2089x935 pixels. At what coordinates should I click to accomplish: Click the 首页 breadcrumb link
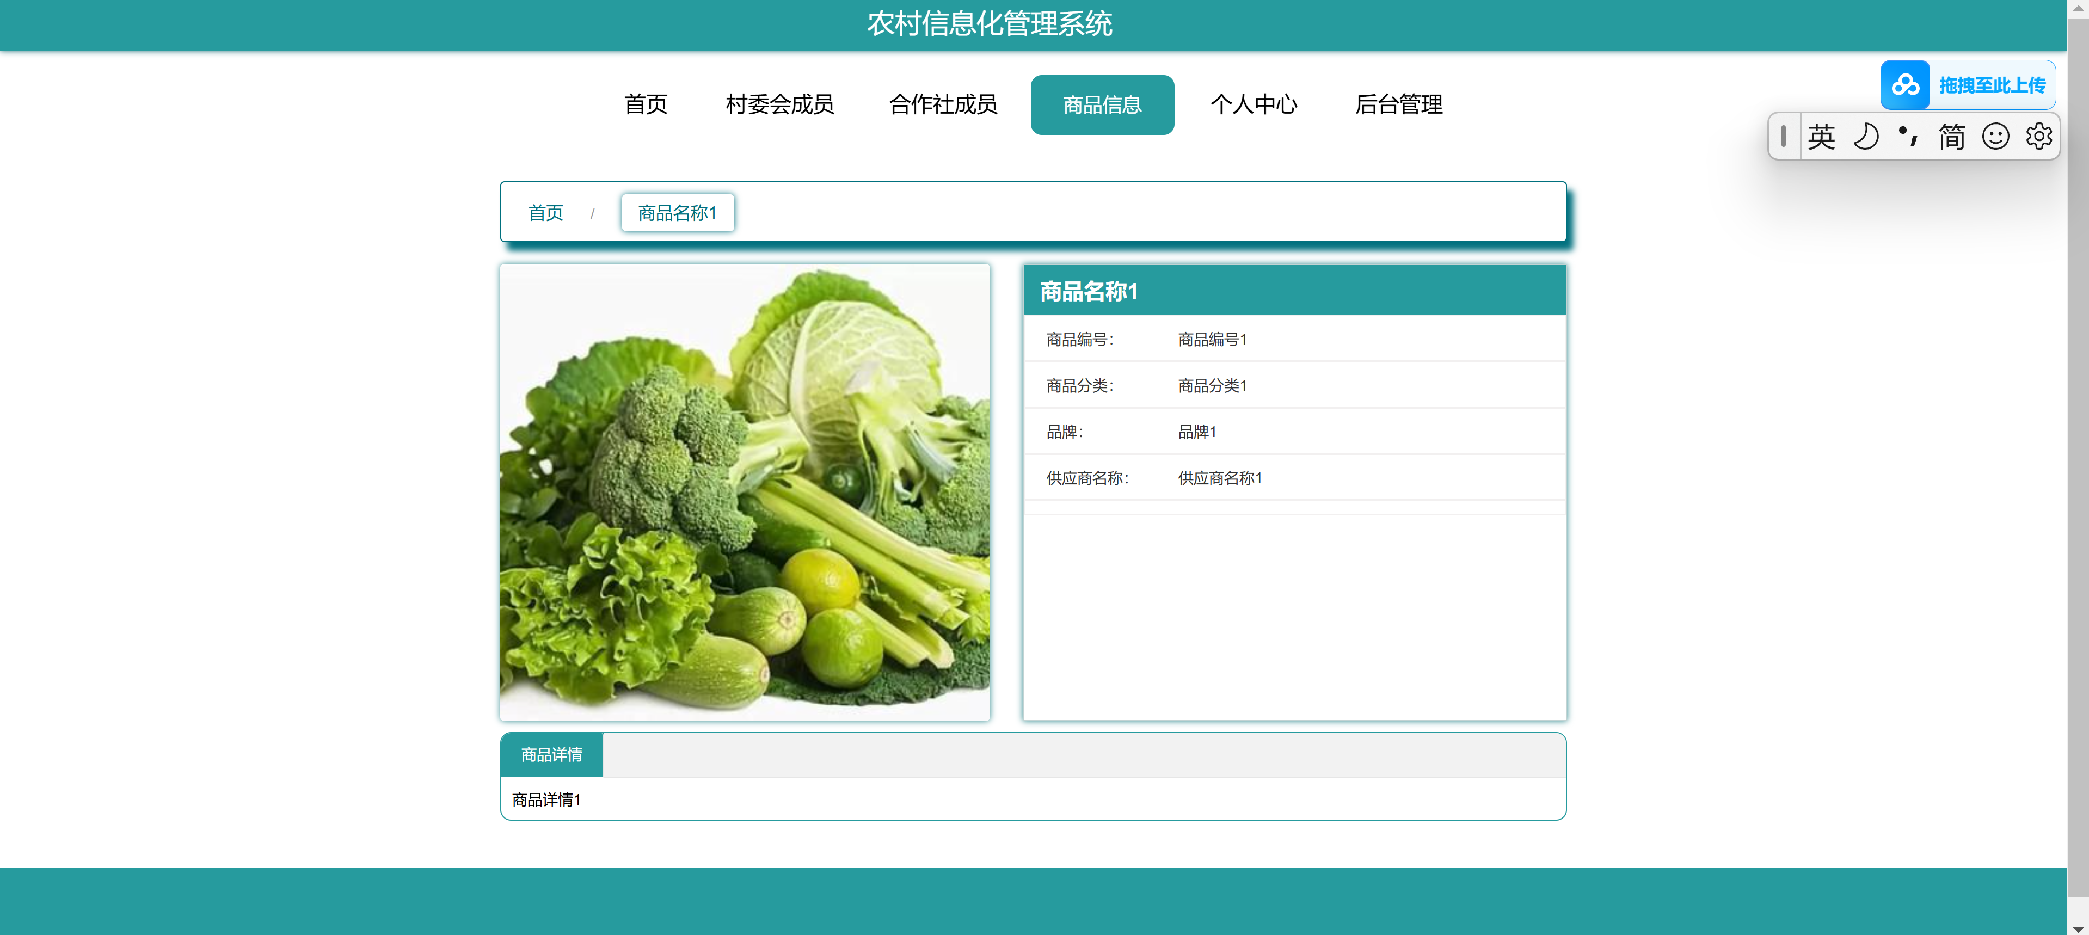coord(545,212)
